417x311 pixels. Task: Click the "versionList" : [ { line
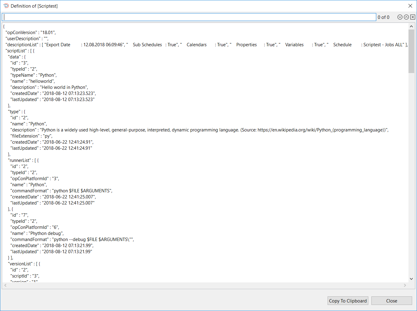tap(24, 264)
